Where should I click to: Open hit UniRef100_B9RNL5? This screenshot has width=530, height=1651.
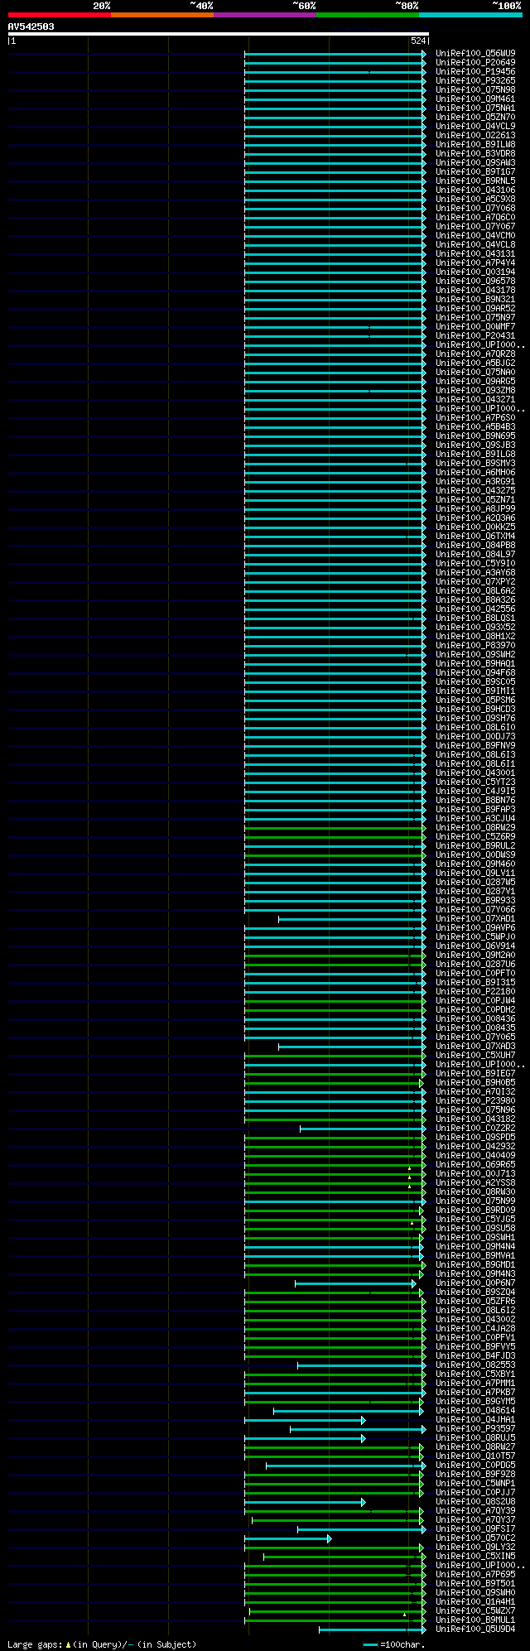click(x=475, y=181)
